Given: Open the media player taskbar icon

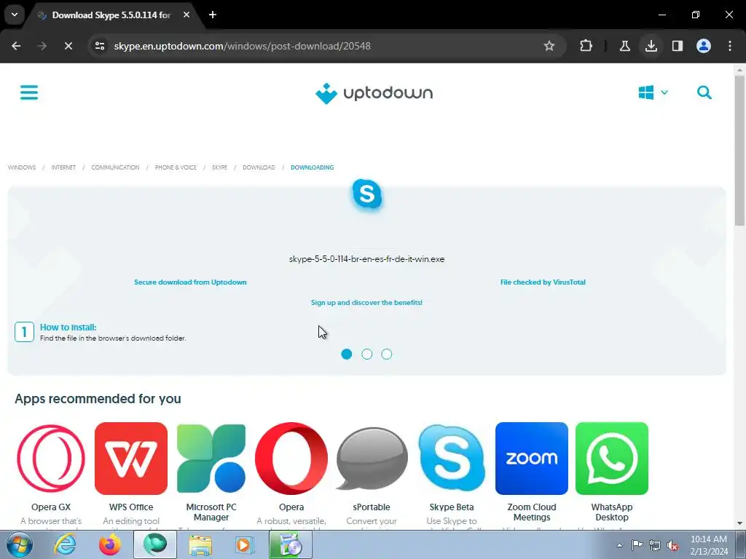Looking at the screenshot, I should point(245,544).
